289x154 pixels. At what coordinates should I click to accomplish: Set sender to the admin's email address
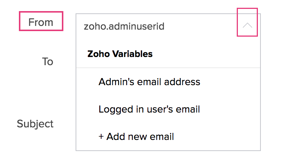(x=149, y=82)
